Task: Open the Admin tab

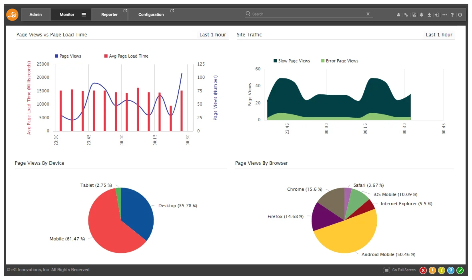Action: (x=36, y=14)
